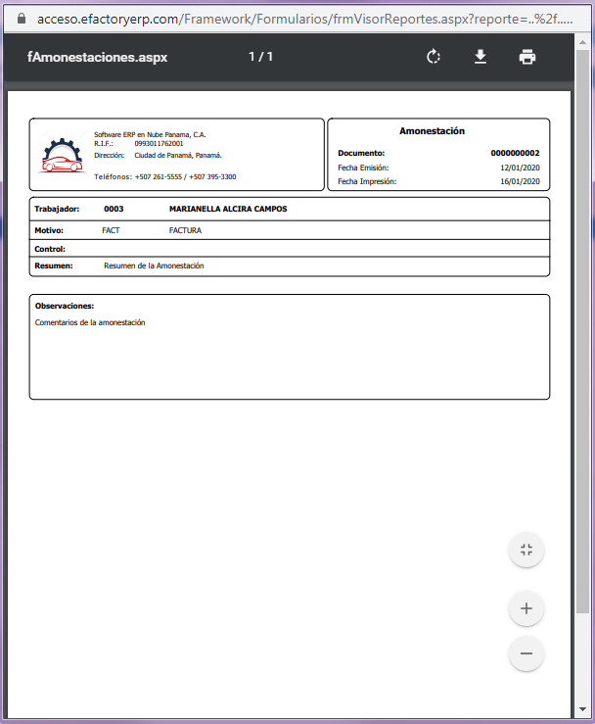Click the Resumen de la Amonestación text
This screenshot has height=724, width=595.
coord(154,265)
